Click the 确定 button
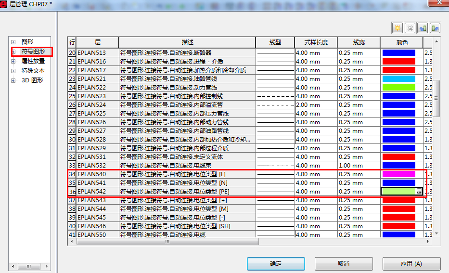Viewport: 449px width, 273px height. [x=276, y=263]
